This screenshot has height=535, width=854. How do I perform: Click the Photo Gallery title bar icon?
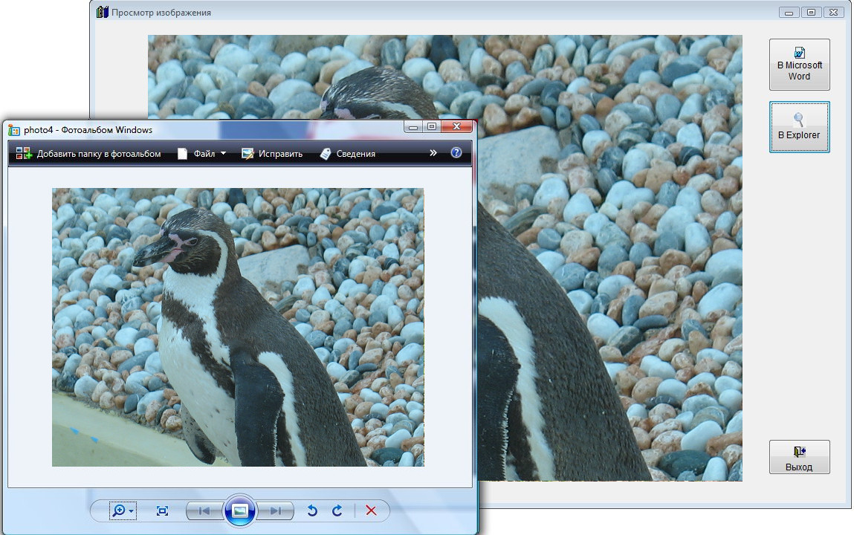click(x=14, y=130)
